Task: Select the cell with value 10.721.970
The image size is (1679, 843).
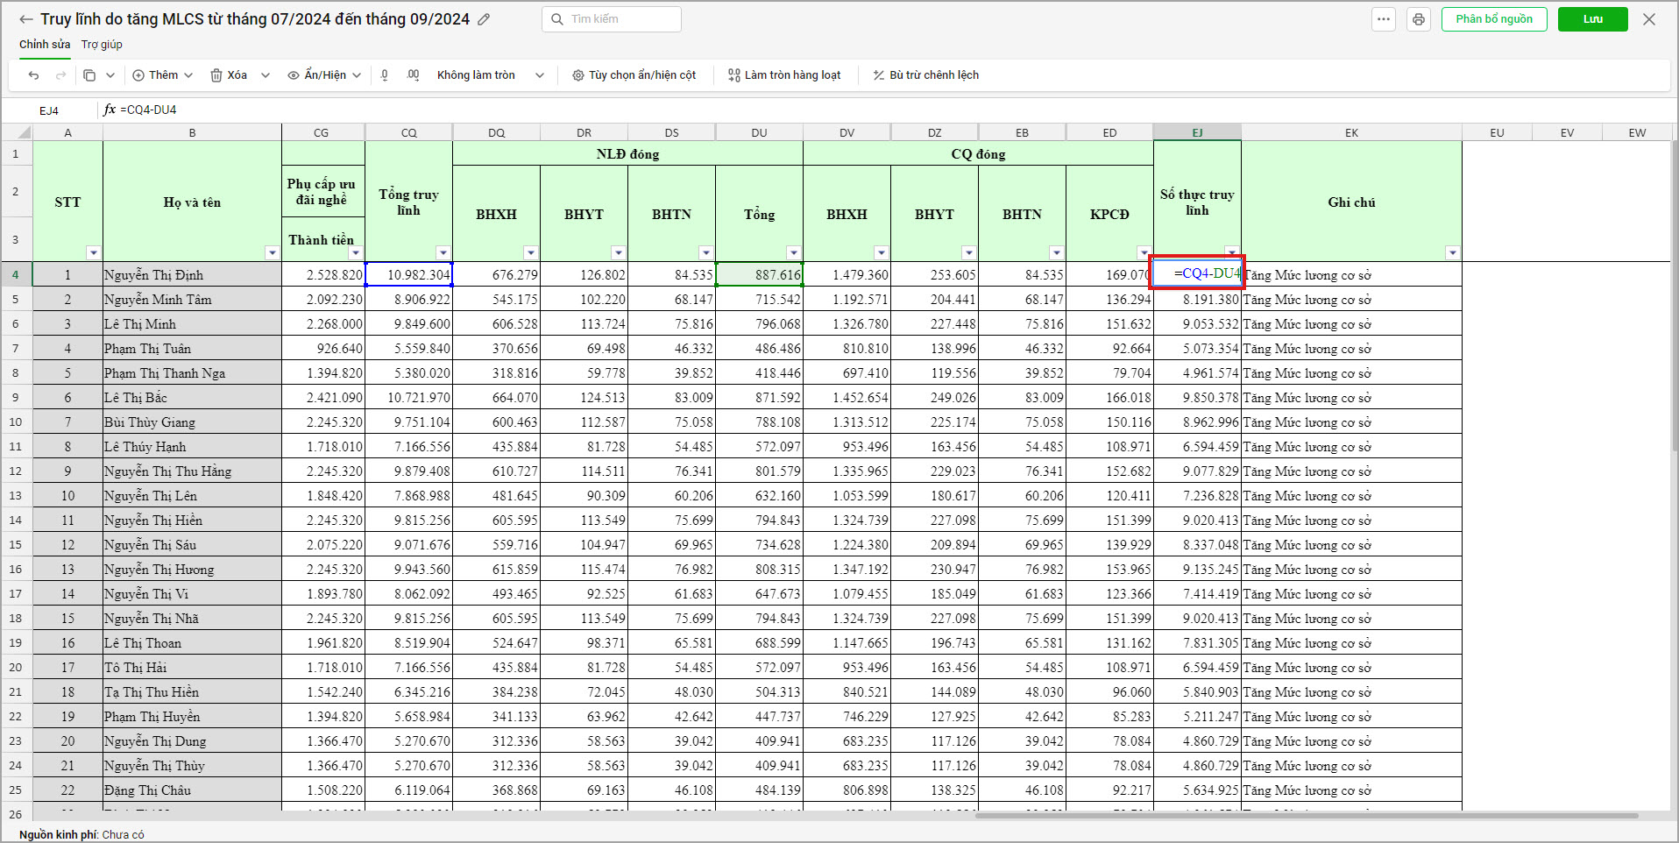Action: pos(409,398)
